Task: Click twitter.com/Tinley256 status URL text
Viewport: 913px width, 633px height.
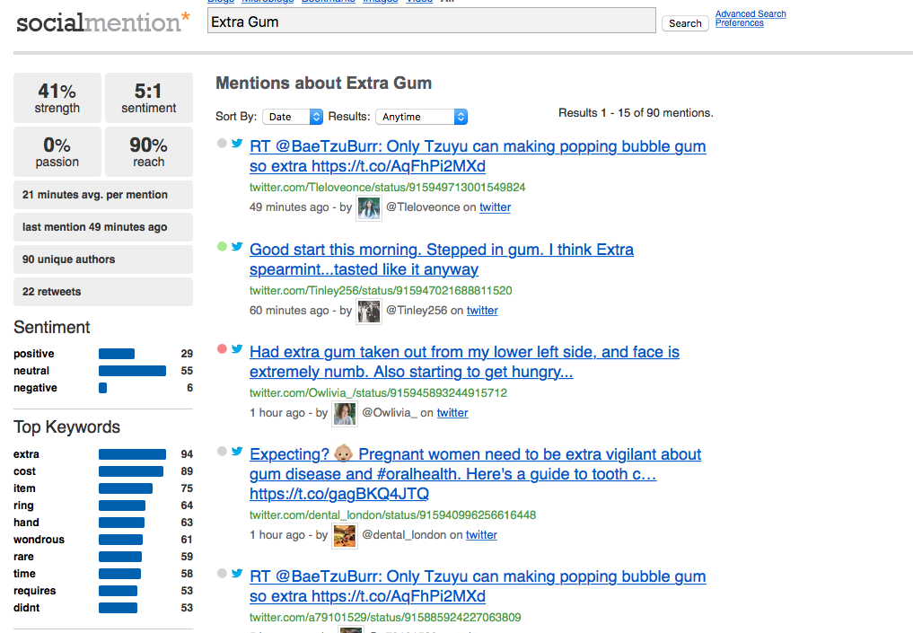Action: (381, 290)
